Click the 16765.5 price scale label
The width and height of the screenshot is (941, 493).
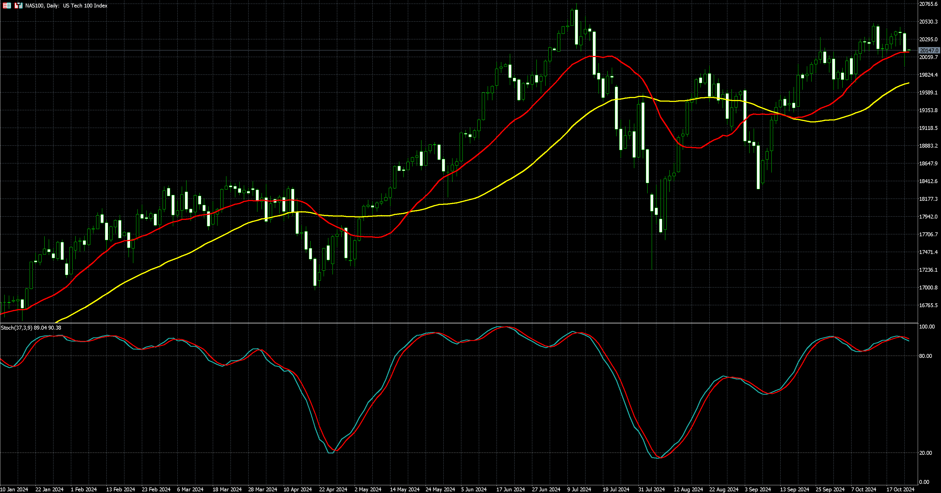coord(928,305)
